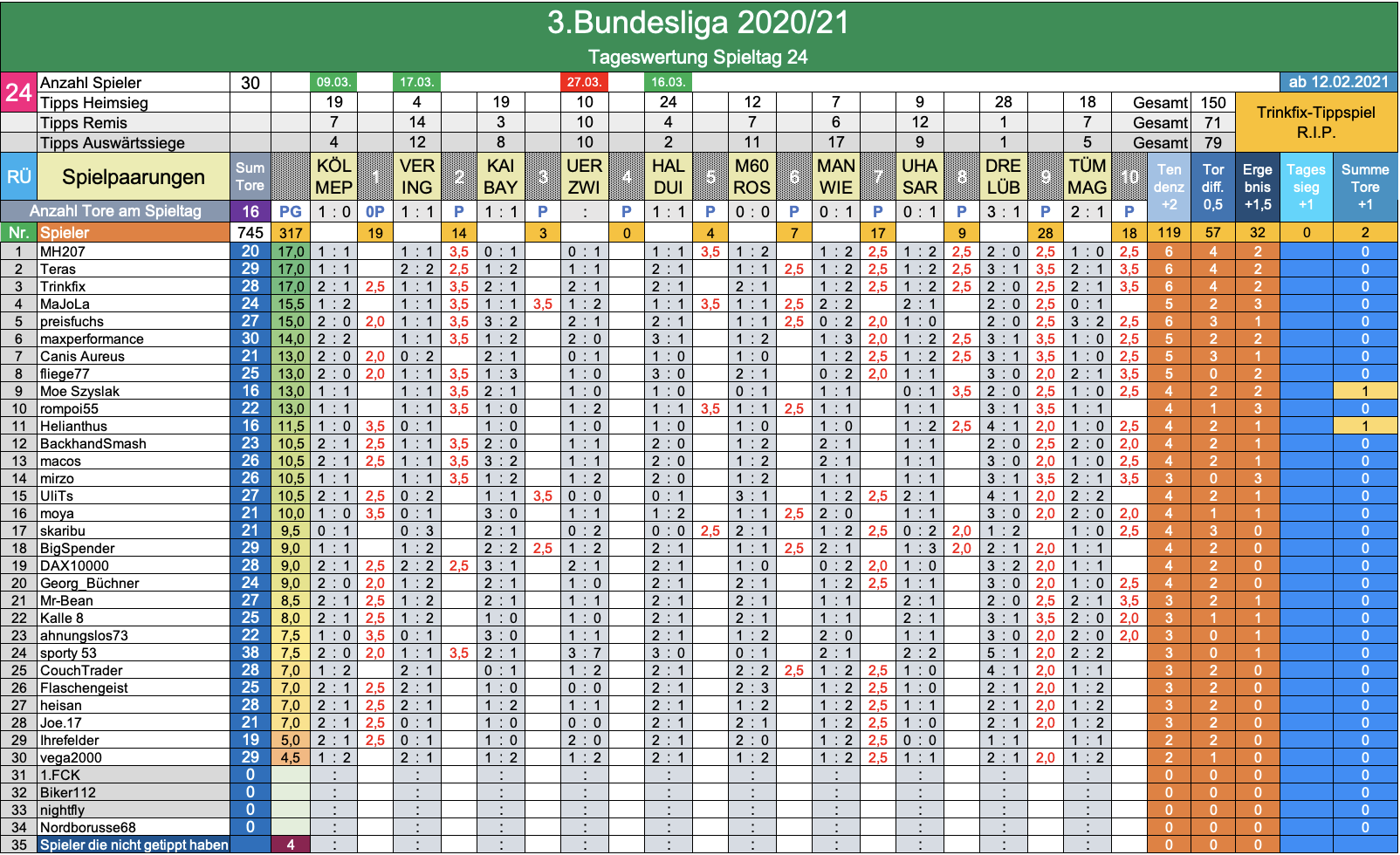Select the 'MAN WIE' match header

pos(836,177)
